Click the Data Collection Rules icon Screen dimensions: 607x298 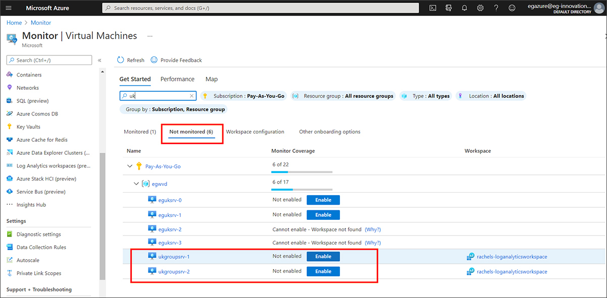pyautogui.click(x=10, y=247)
